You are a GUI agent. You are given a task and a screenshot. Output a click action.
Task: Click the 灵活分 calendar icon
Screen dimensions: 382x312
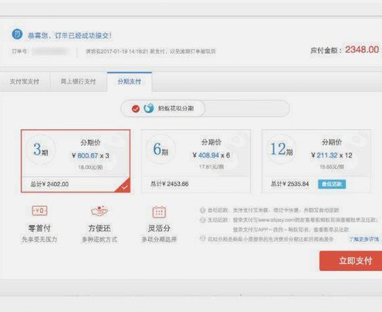pos(159,212)
